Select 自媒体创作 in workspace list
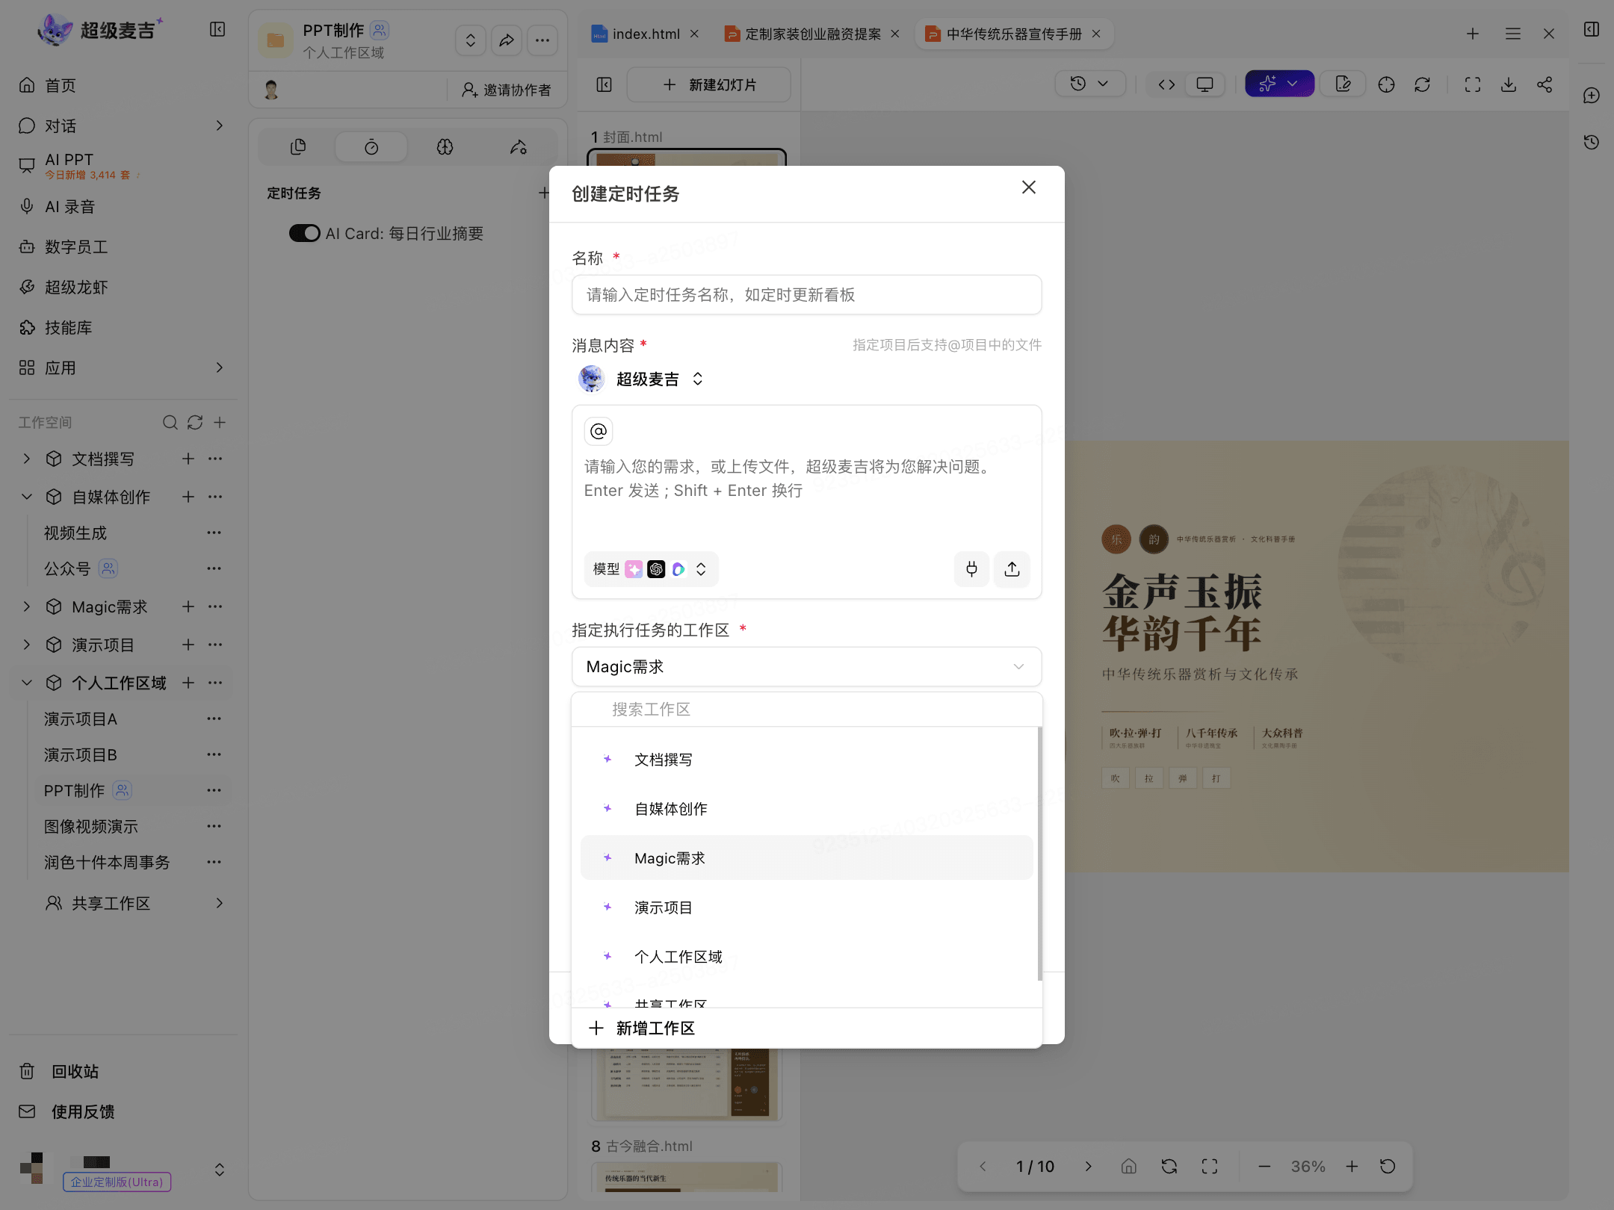Image resolution: width=1614 pixels, height=1210 pixels. [806, 809]
